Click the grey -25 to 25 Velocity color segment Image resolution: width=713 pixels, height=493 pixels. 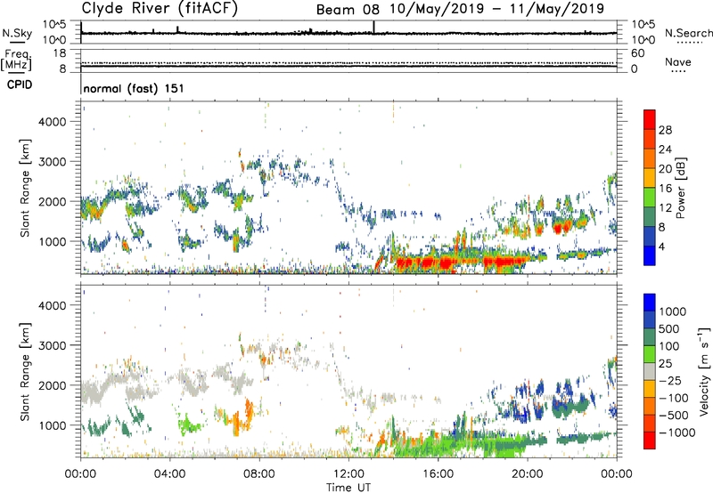click(x=650, y=371)
